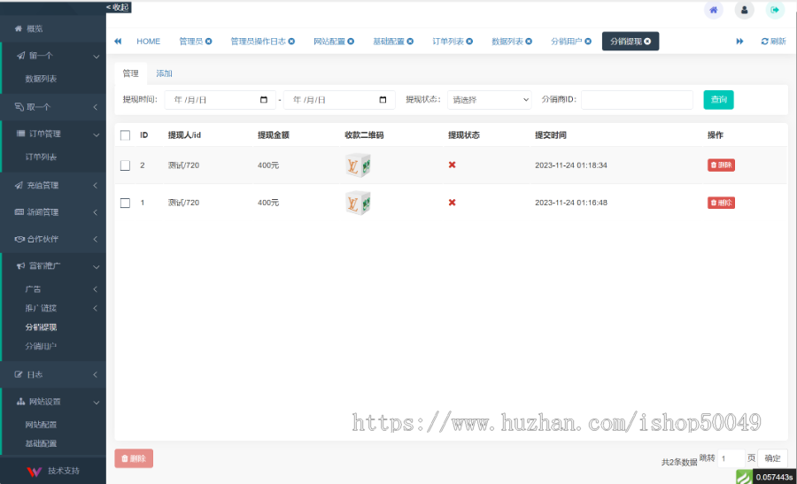797x484 pixels.
Task: Switch to the HOME tab
Action: pyautogui.click(x=149, y=41)
